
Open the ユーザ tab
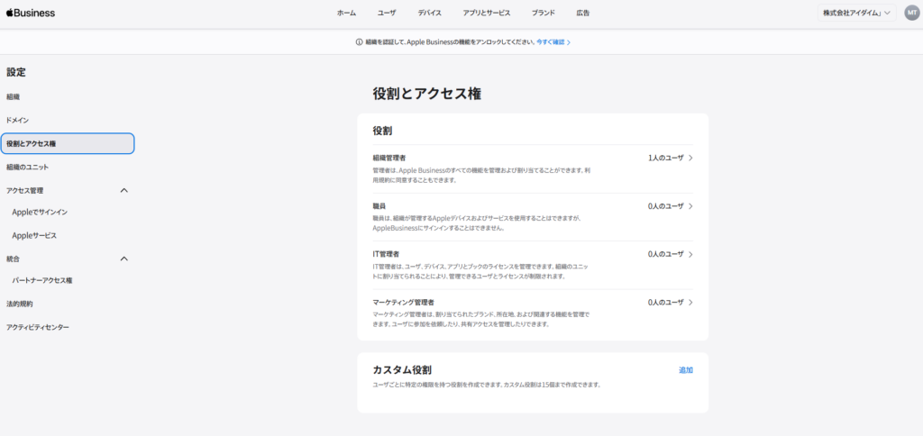coord(387,13)
